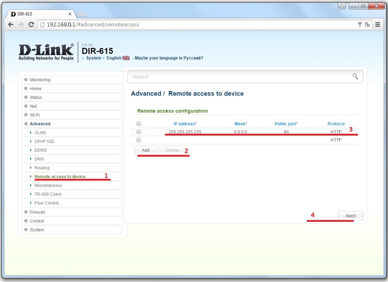Click the Chrome user profile icon

pos(342,6)
